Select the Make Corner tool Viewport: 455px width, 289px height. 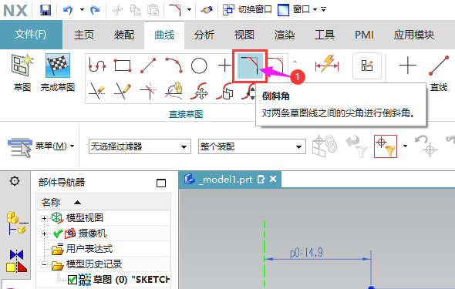click(148, 91)
